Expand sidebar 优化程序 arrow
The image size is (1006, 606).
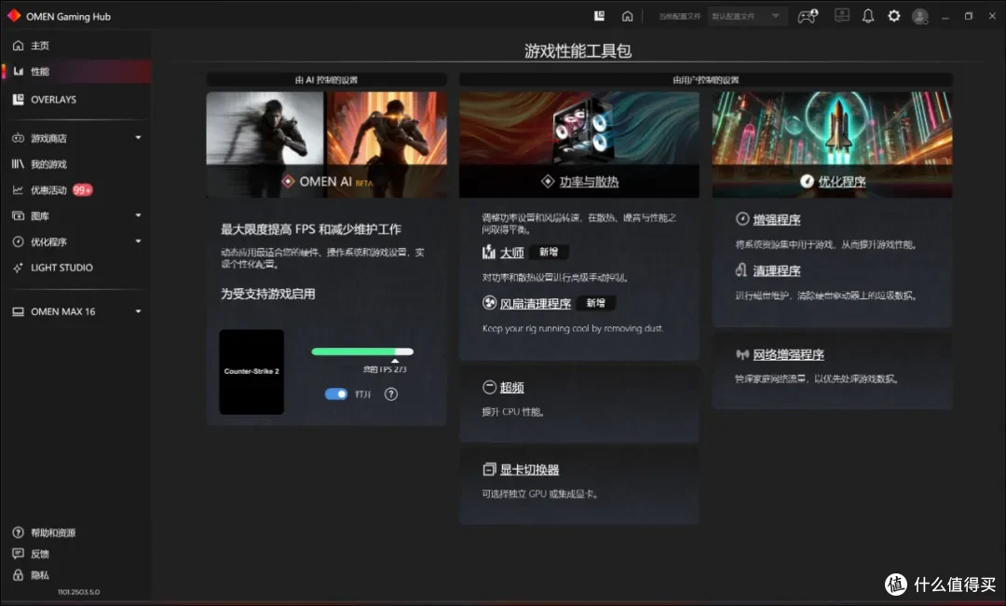(x=138, y=241)
